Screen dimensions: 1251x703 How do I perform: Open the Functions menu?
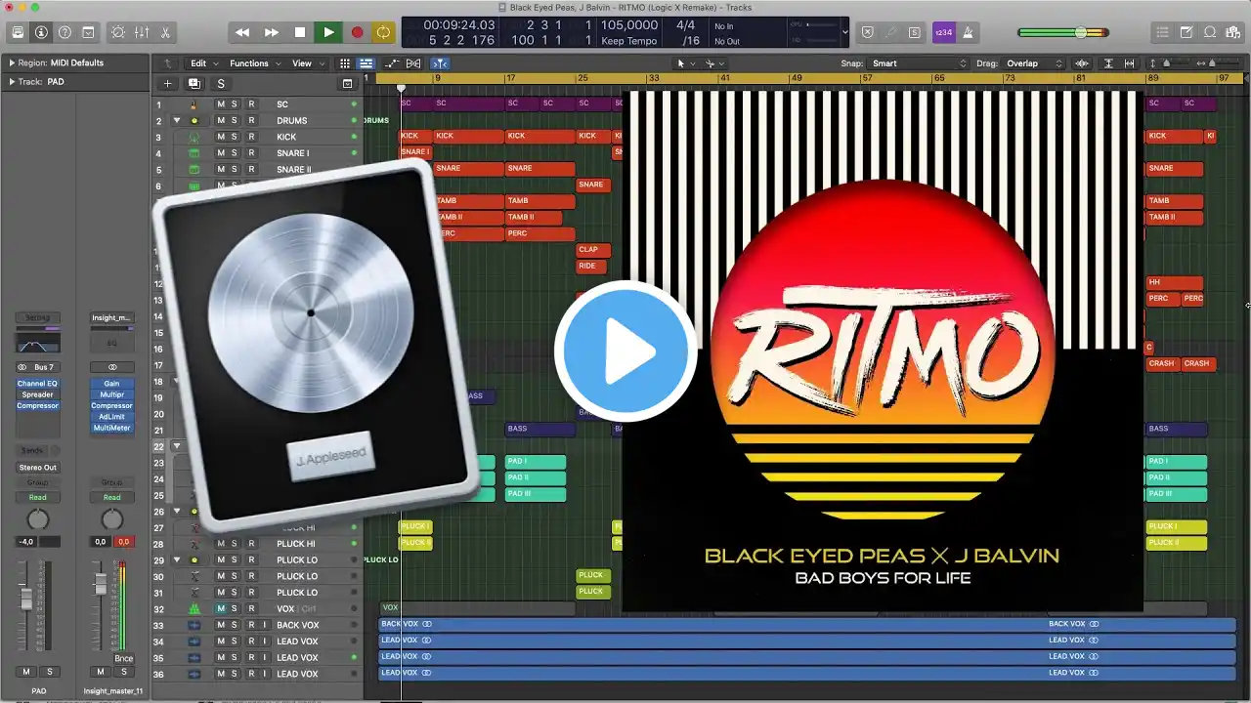click(254, 63)
